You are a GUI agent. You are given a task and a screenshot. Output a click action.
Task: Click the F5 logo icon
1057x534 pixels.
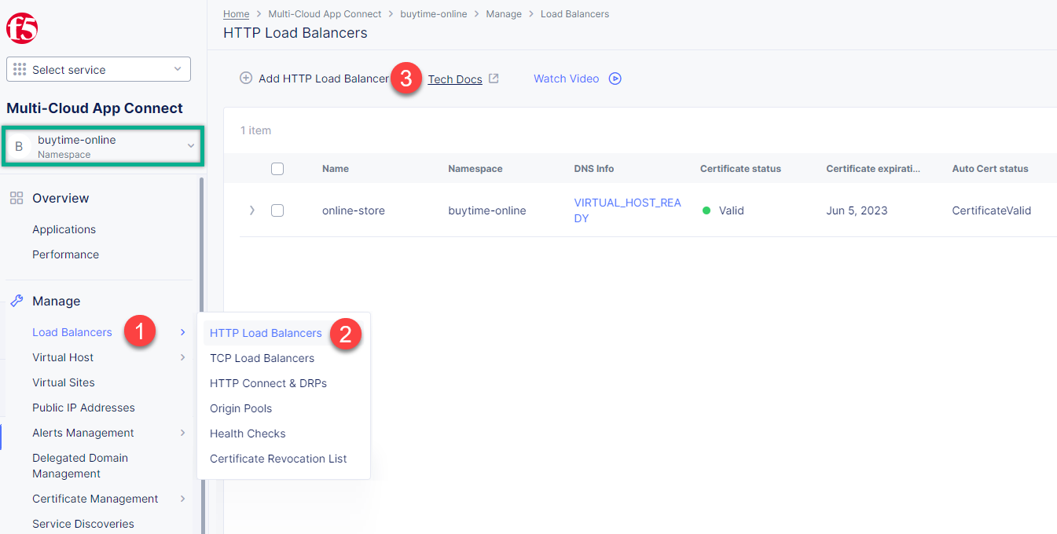tap(22, 29)
